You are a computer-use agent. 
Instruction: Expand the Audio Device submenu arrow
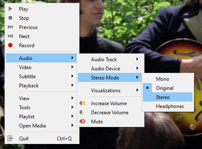[137, 68]
